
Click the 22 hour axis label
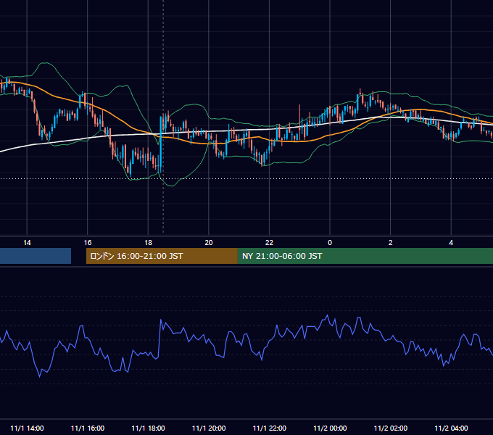pos(269,243)
